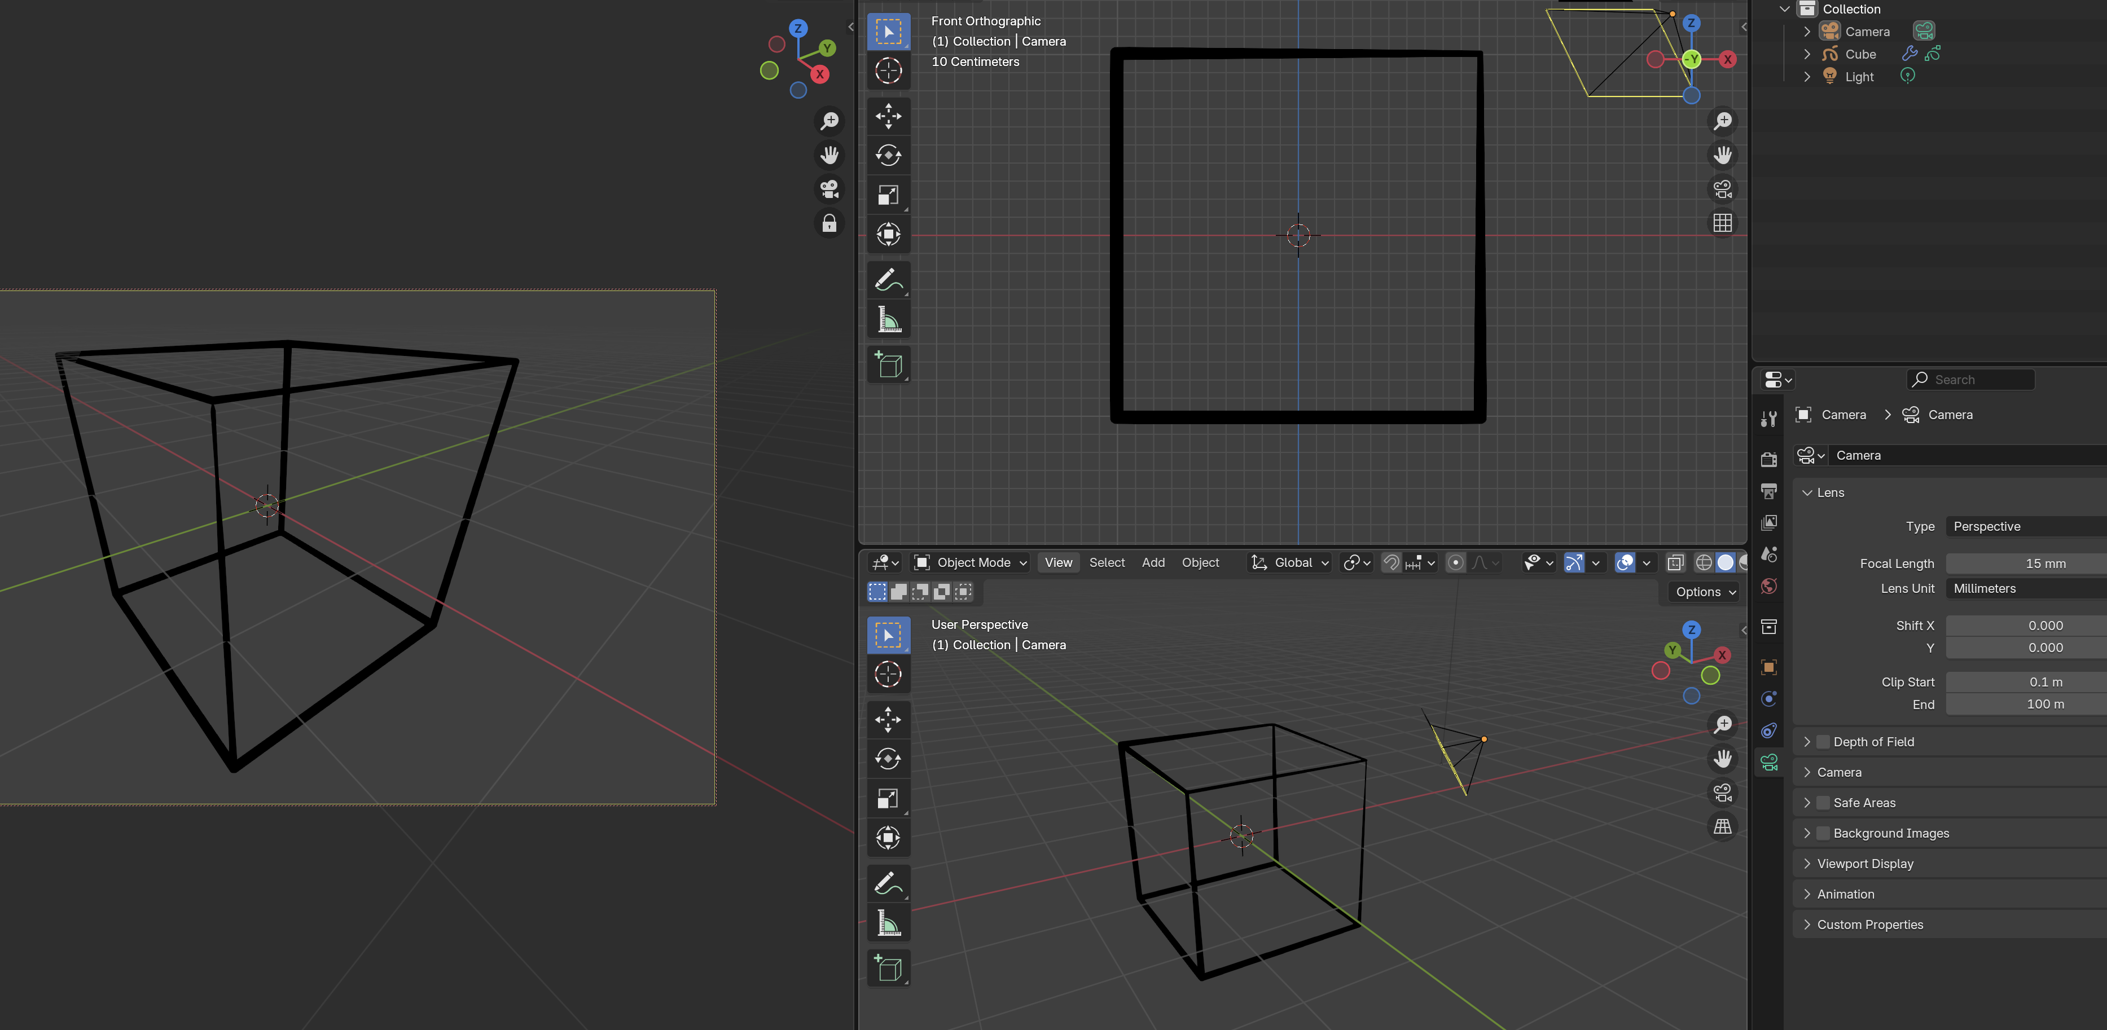Open the Lens Unit Millimeters dropdown

coord(2026,589)
